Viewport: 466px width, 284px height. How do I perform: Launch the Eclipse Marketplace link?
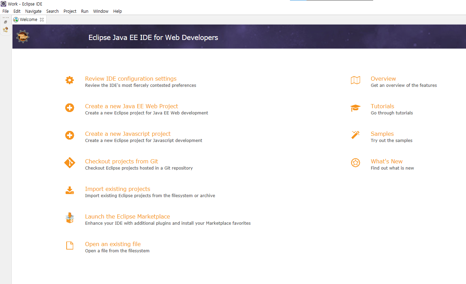127,216
